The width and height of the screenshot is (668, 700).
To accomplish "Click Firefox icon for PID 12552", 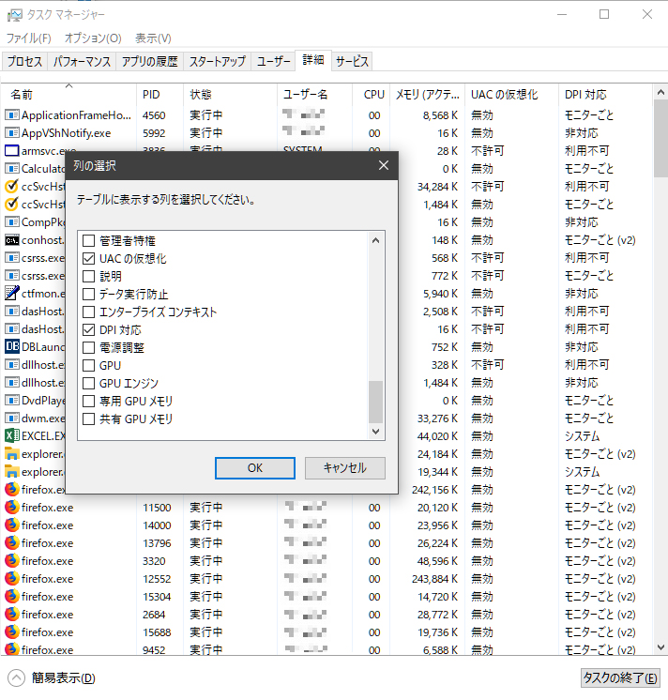I will [x=12, y=579].
